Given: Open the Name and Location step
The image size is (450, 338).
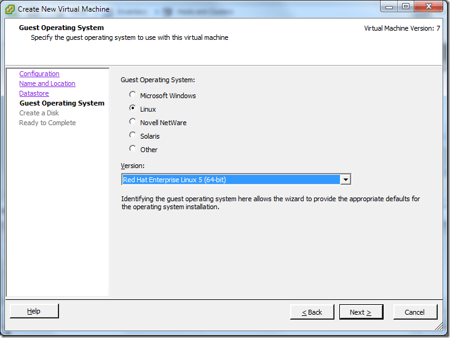Looking at the screenshot, I should pyautogui.click(x=47, y=83).
